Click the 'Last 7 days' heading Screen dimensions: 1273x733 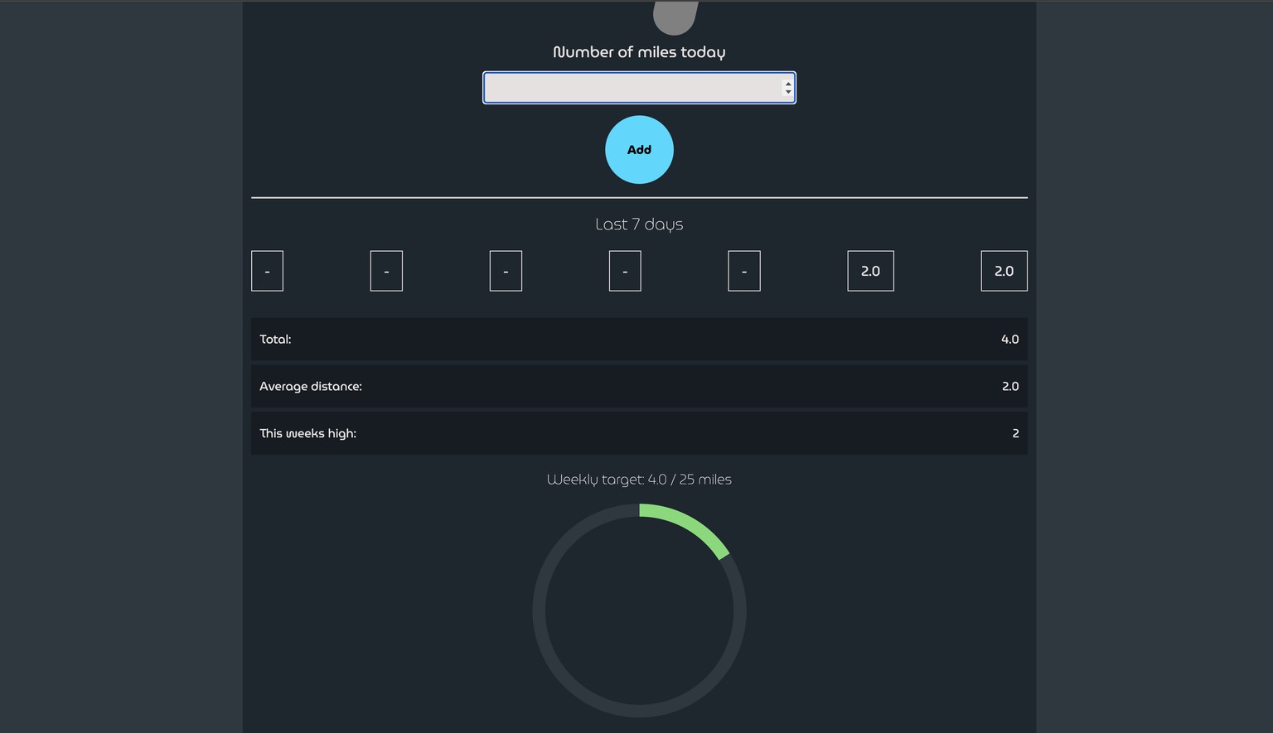(639, 224)
